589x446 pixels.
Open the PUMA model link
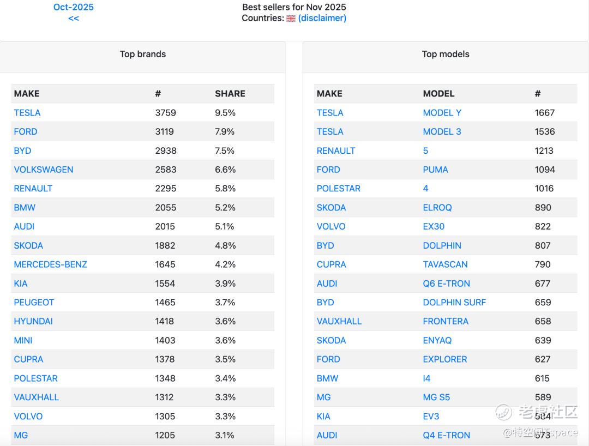pyautogui.click(x=435, y=170)
